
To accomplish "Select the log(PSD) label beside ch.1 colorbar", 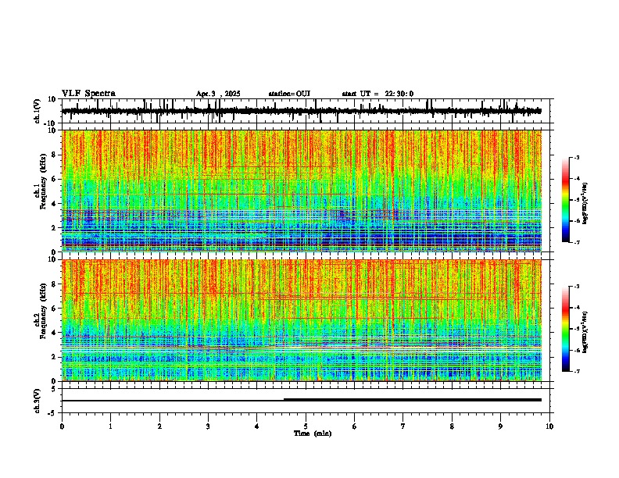I will (x=585, y=204).
